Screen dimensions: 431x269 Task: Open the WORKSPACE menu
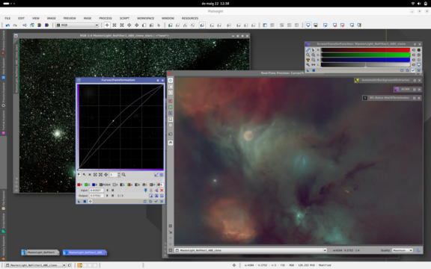point(145,18)
